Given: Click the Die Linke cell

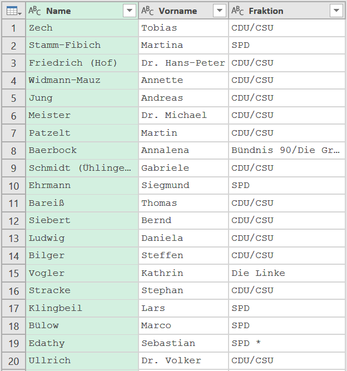Looking at the screenshot, I should point(287,273).
